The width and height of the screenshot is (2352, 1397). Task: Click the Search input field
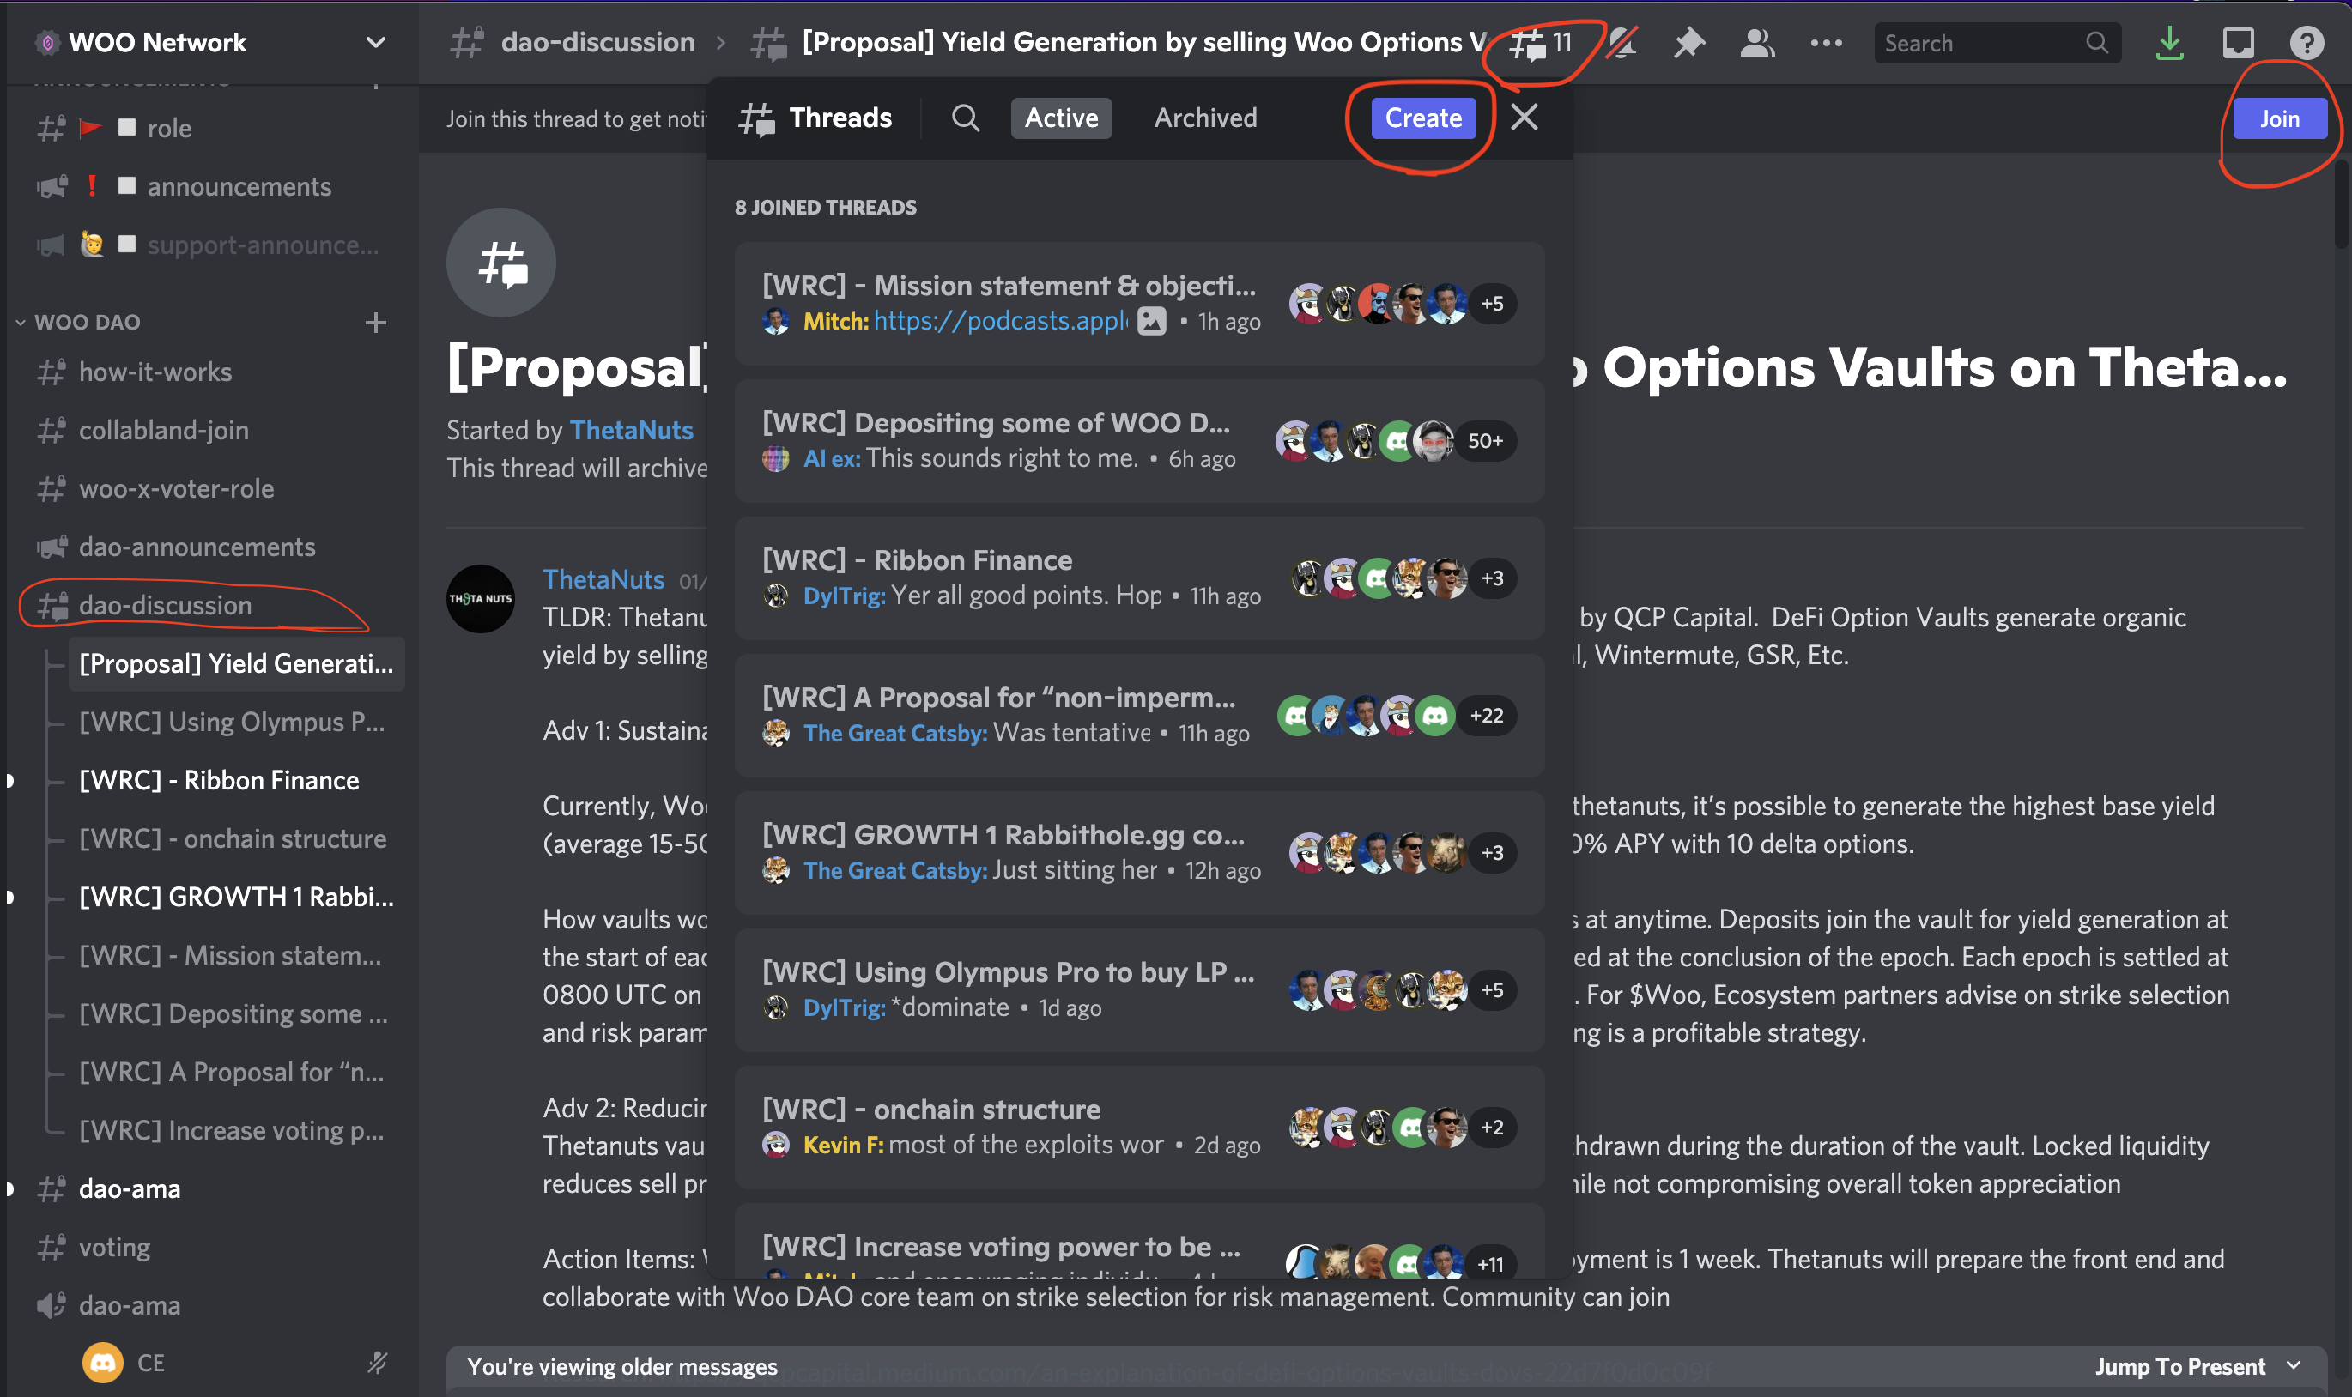[x=1997, y=43]
